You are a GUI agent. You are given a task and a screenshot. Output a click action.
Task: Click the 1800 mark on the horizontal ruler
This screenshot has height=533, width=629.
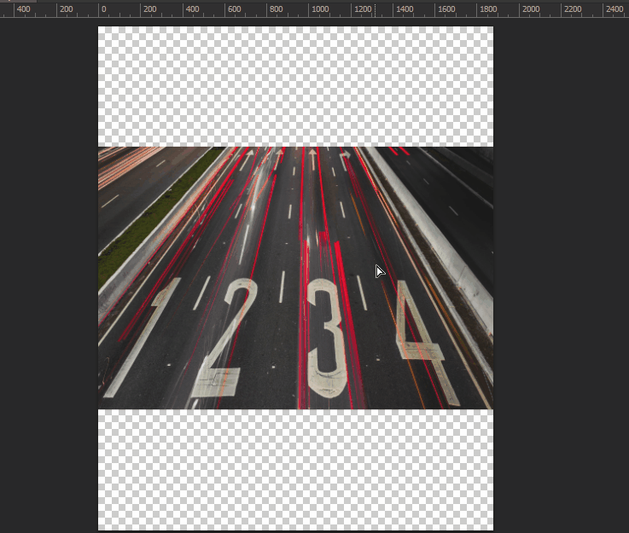tap(489, 9)
